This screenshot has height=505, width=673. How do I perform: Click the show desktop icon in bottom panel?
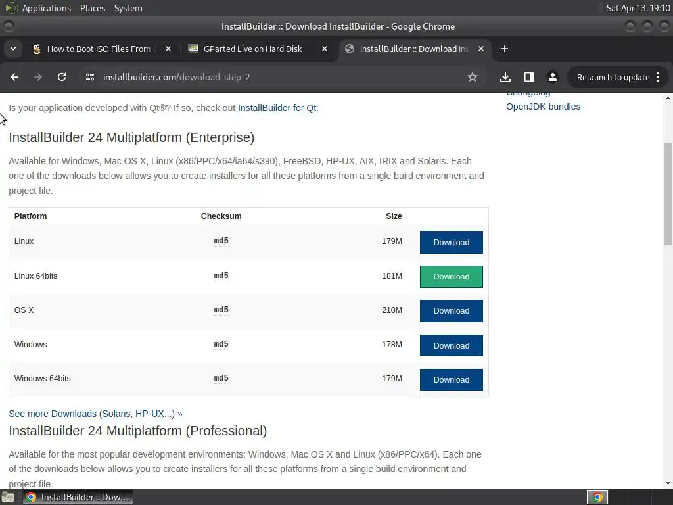pos(8,498)
